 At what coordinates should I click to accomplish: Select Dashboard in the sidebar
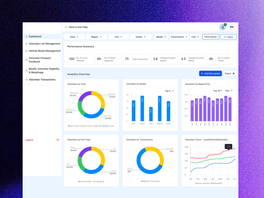42,36
